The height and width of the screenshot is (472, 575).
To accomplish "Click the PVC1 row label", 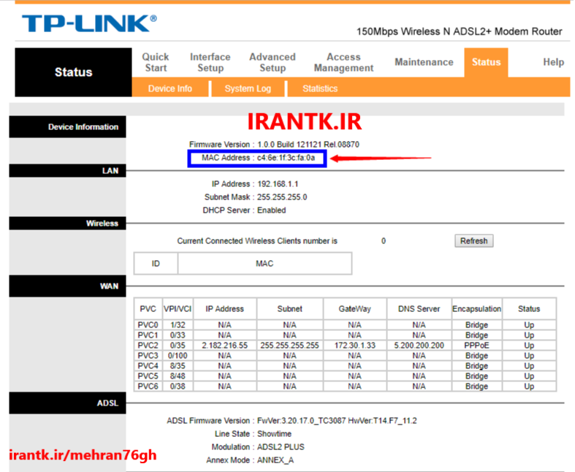I will 148,335.
